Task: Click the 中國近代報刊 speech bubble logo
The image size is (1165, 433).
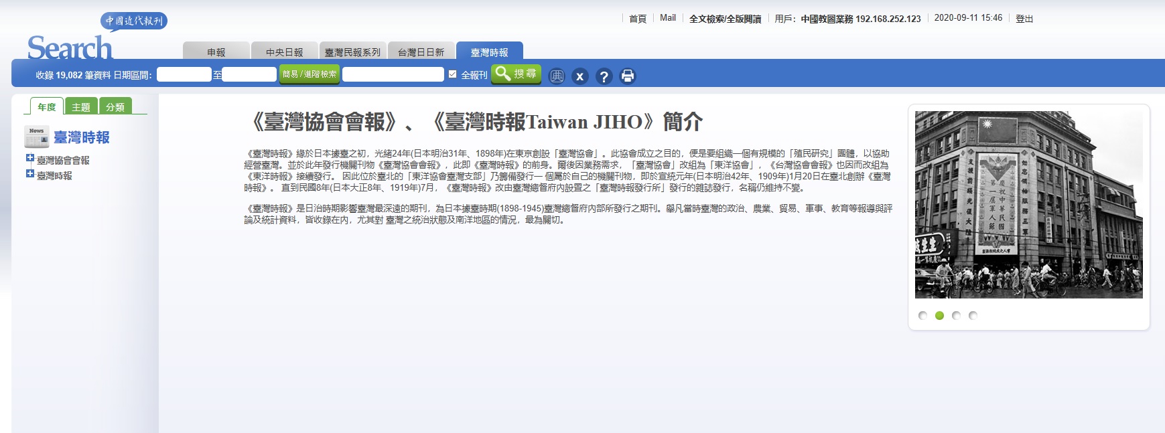Action: pyautogui.click(x=134, y=21)
